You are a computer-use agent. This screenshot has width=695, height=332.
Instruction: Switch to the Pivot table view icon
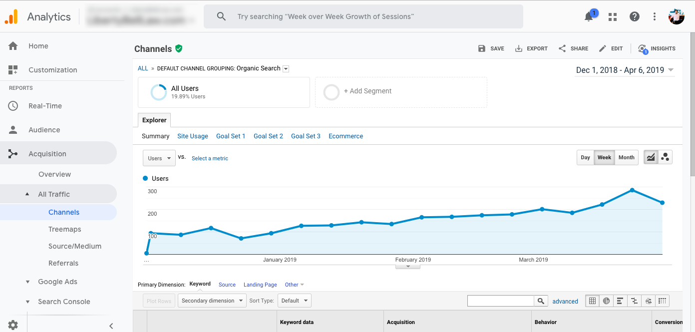(x=662, y=301)
